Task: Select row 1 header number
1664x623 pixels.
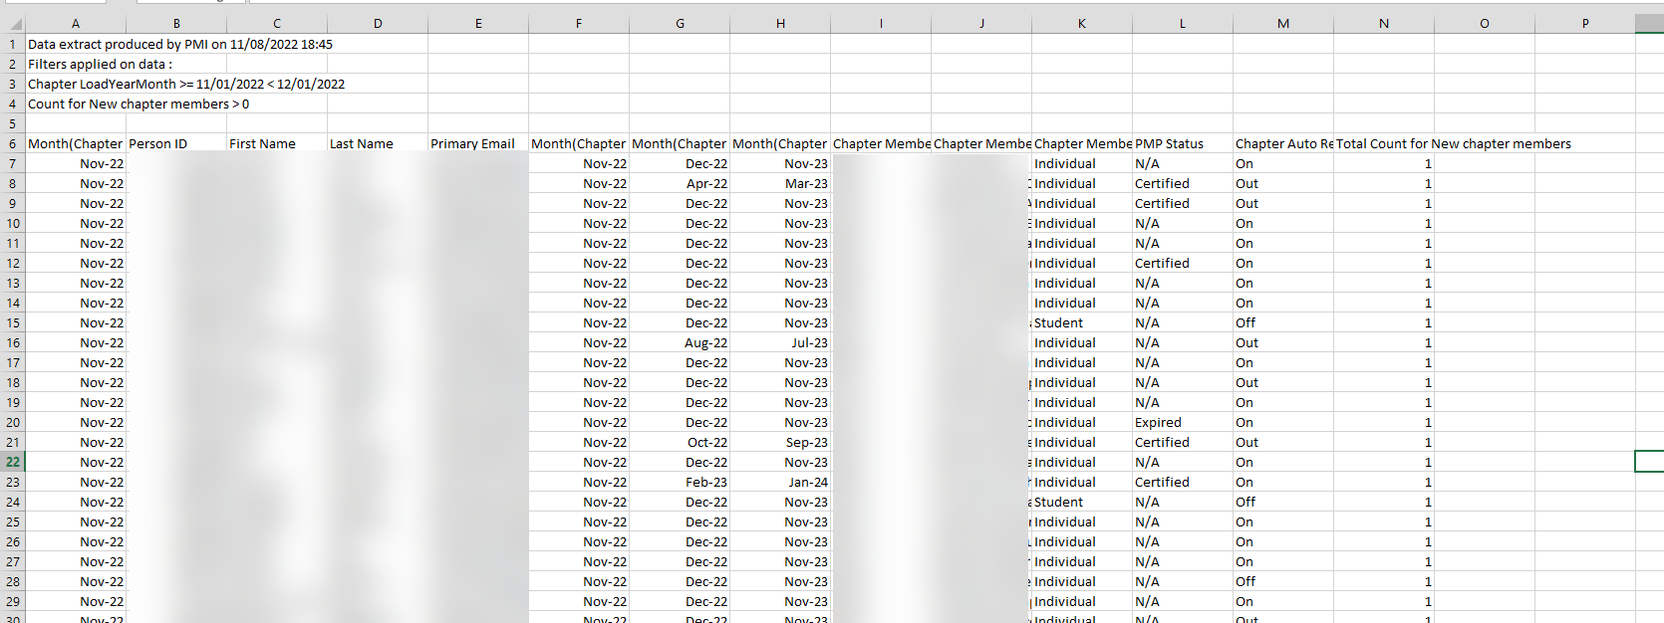Action: point(12,44)
